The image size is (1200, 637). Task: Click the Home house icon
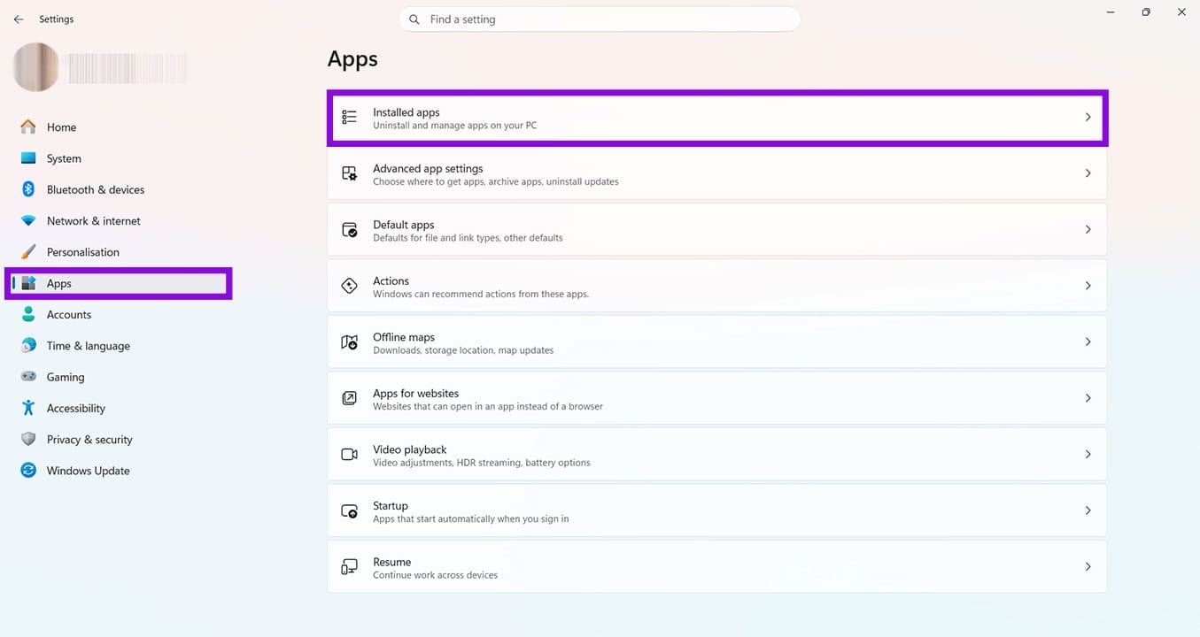(x=28, y=127)
